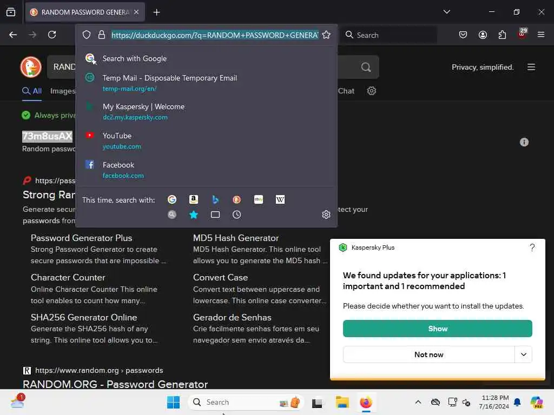Click Not now in Kaspersky popup
Viewport: 554px width, 415px height.
point(428,354)
